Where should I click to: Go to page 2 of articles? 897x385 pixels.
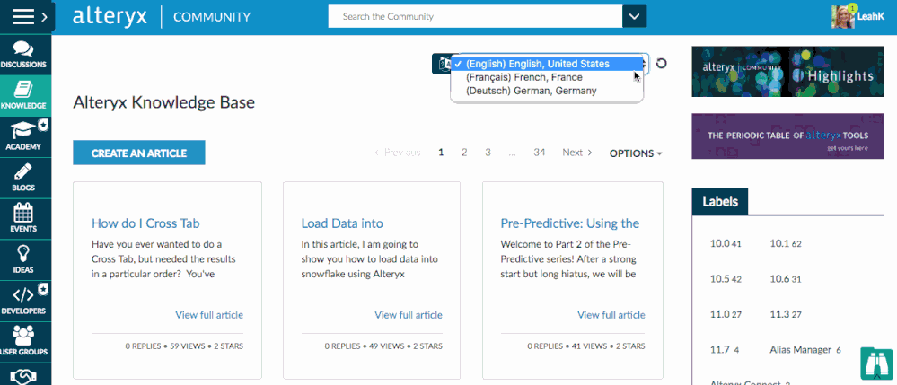pyautogui.click(x=464, y=153)
